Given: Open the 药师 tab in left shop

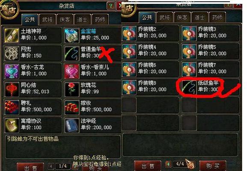Looking at the screenshot, I should coord(100,20).
